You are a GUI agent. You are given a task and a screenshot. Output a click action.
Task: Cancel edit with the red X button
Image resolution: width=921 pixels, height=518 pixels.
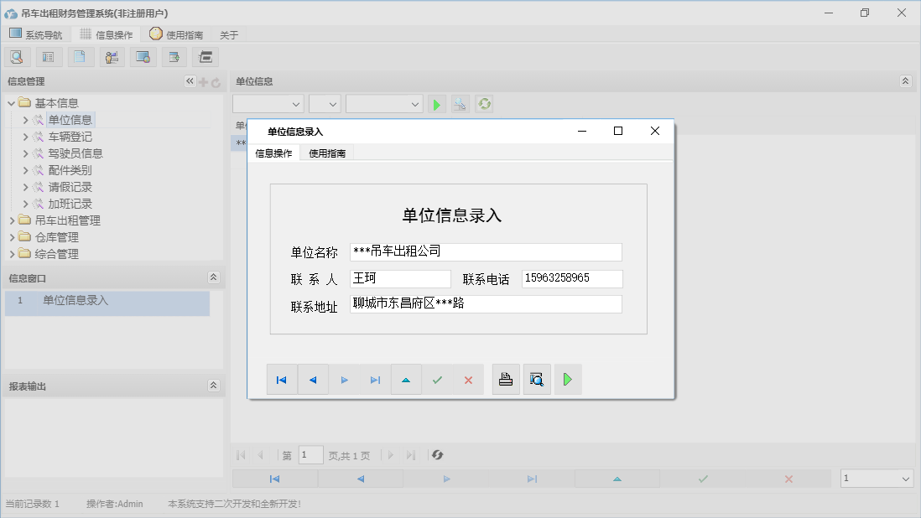[467, 379]
